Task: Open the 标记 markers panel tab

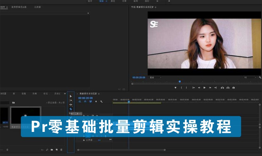Action: click(x=46, y=94)
